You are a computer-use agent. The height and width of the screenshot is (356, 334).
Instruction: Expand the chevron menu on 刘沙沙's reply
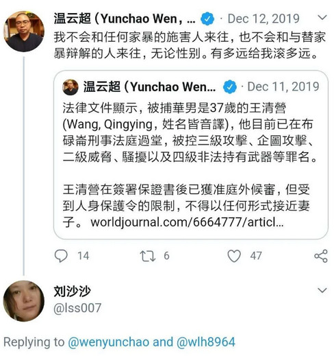pyautogui.click(x=322, y=290)
